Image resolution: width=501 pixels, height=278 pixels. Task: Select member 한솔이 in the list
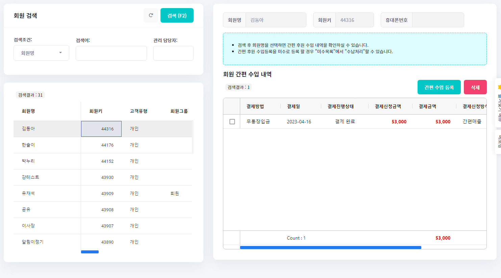28,145
